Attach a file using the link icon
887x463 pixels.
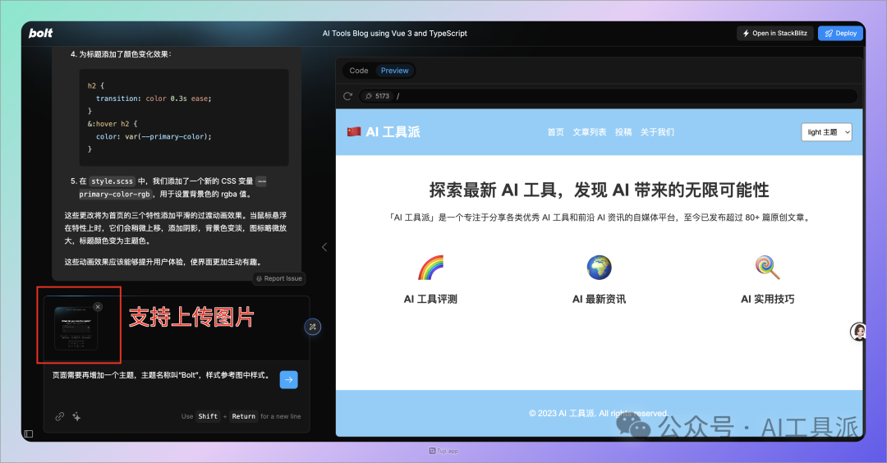point(59,417)
